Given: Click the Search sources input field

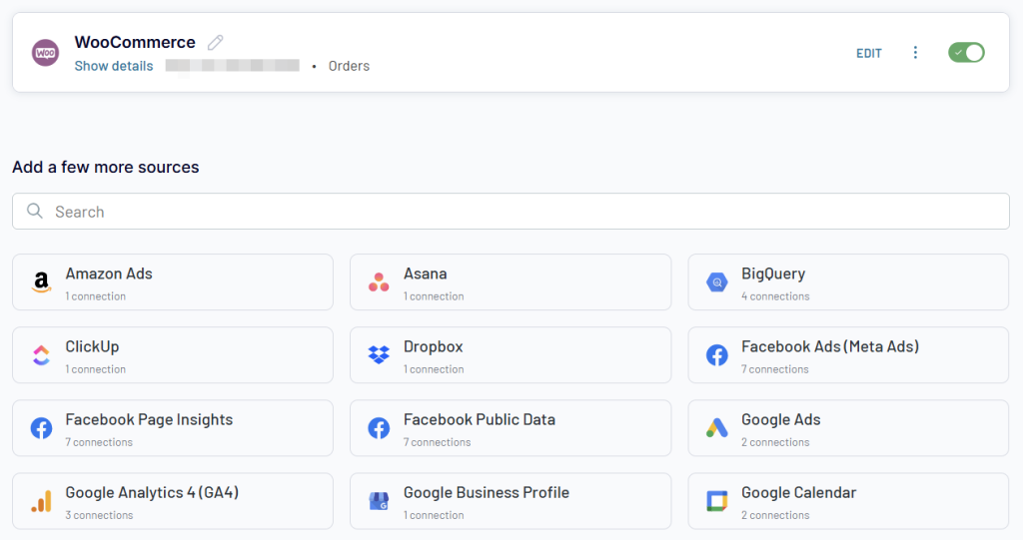Looking at the screenshot, I should coord(511,212).
